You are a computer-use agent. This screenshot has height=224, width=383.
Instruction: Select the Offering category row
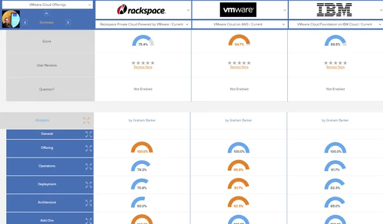(50, 148)
